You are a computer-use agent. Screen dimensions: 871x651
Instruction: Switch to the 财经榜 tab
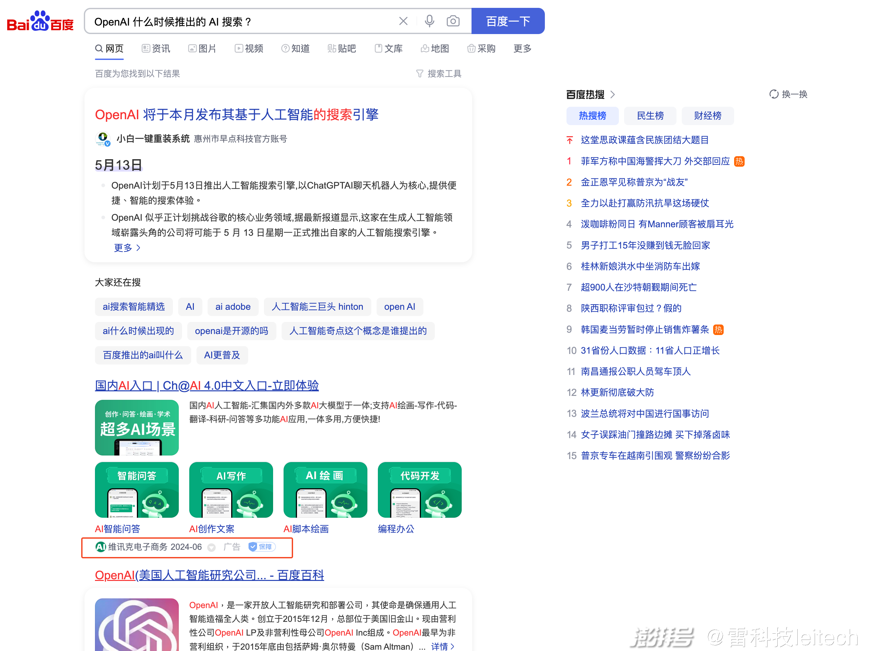point(707,116)
